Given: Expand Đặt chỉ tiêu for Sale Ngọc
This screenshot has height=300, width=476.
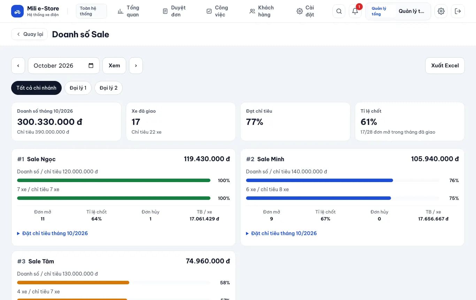Looking at the screenshot, I should [x=53, y=233].
